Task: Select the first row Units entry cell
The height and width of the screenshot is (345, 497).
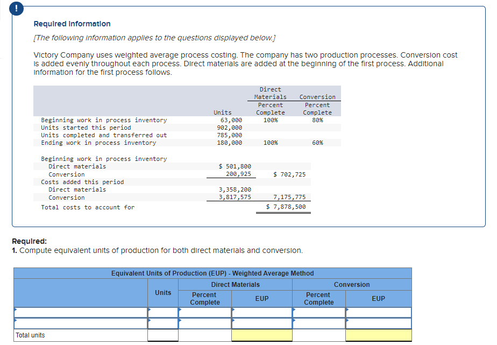Action: (x=164, y=312)
